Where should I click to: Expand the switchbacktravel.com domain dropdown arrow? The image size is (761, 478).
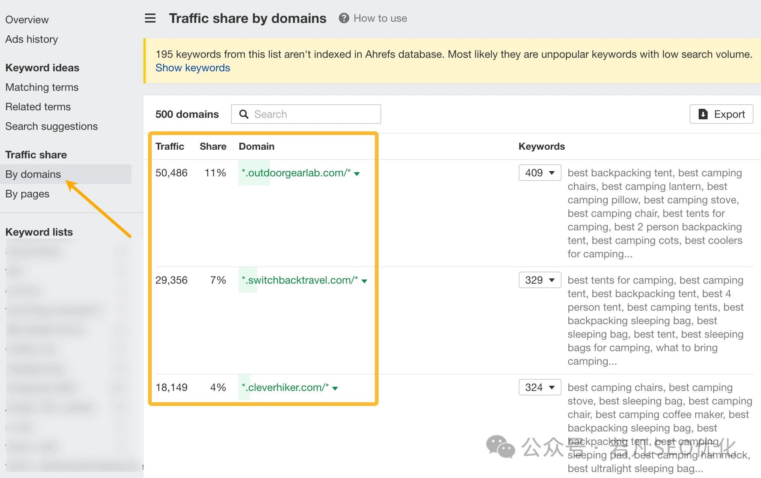tap(364, 281)
